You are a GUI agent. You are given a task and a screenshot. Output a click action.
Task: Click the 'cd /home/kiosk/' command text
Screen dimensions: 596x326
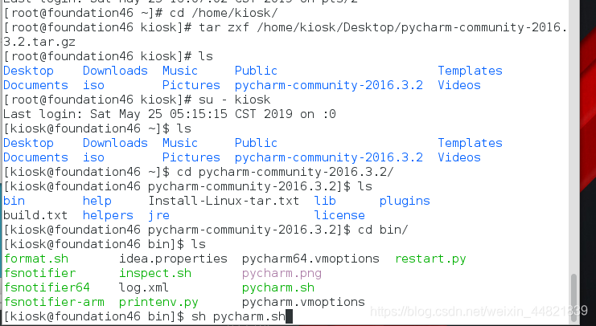[224, 13]
